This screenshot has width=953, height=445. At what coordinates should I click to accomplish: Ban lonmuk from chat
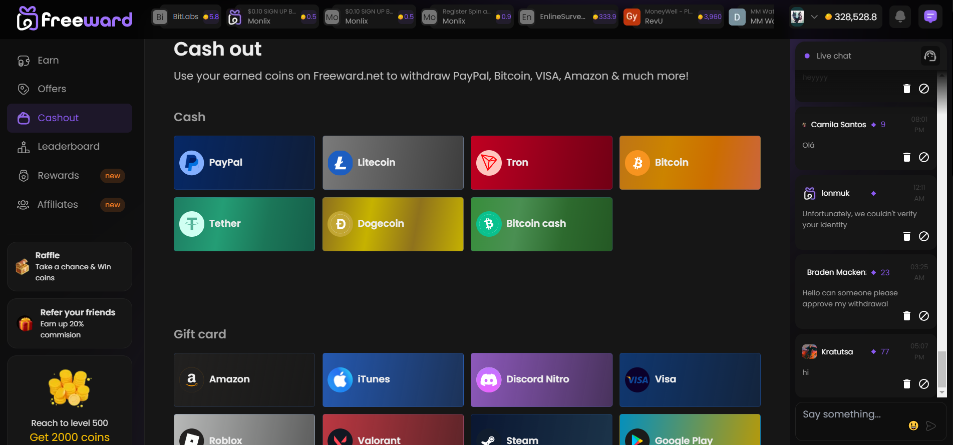coord(924,236)
